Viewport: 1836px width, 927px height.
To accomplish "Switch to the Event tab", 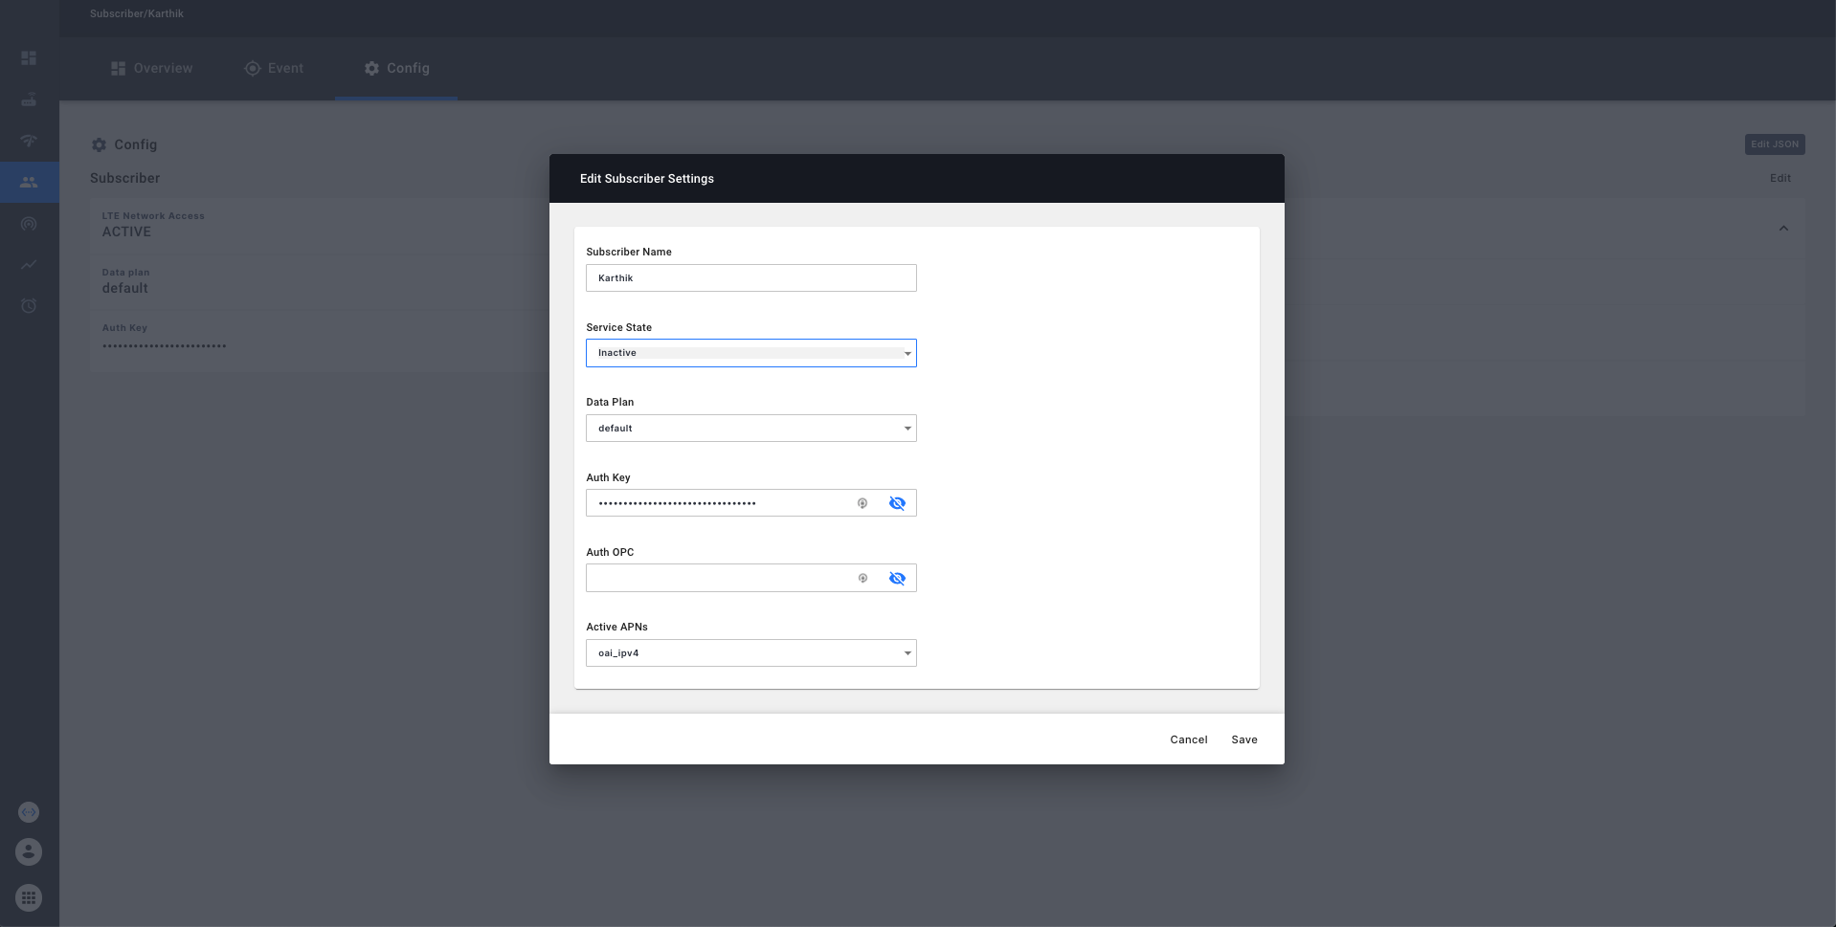I will tap(275, 68).
